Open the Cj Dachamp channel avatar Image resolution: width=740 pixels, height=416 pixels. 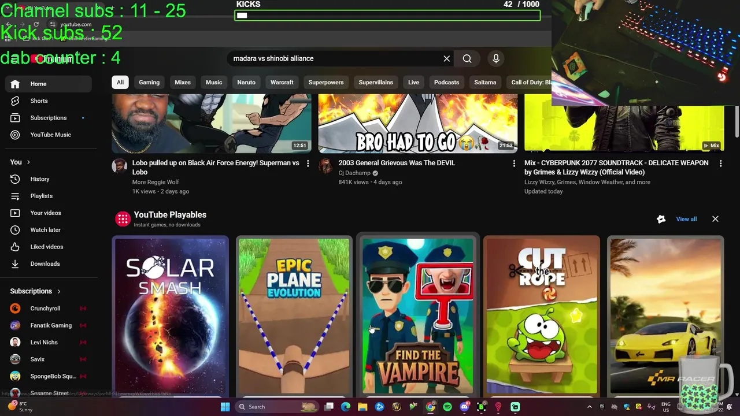(325, 166)
